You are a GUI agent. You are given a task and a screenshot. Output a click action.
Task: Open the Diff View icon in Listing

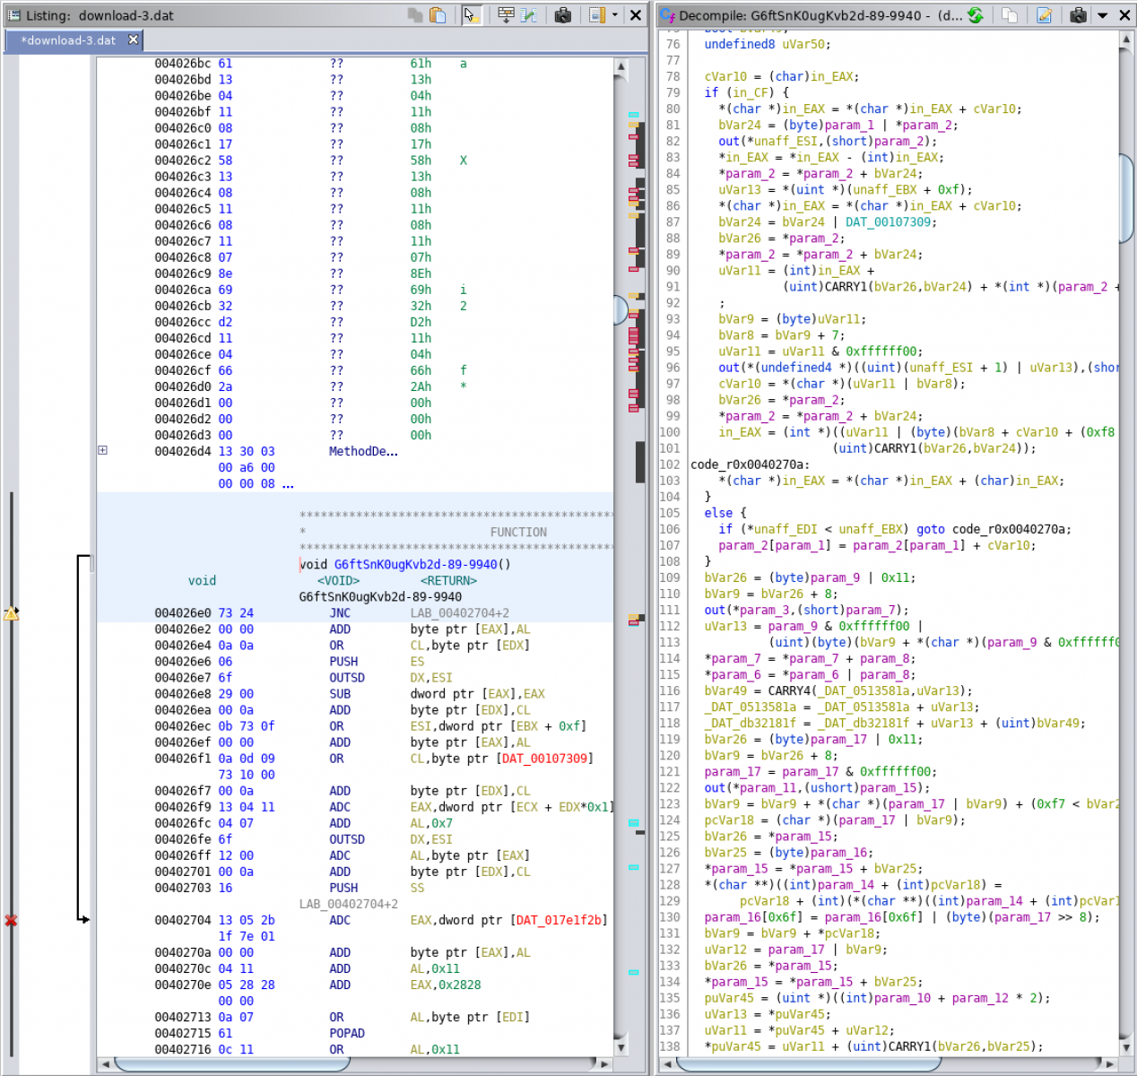tap(529, 15)
